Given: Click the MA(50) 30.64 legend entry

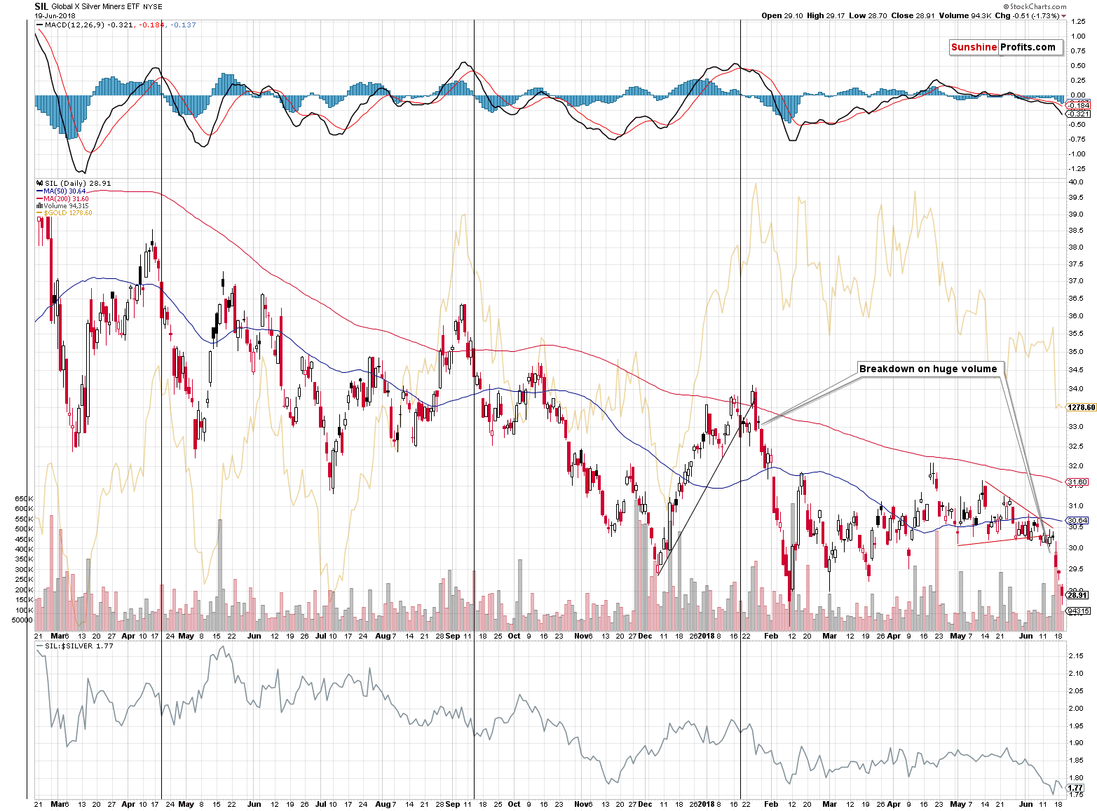Looking at the screenshot, I should tap(61, 191).
